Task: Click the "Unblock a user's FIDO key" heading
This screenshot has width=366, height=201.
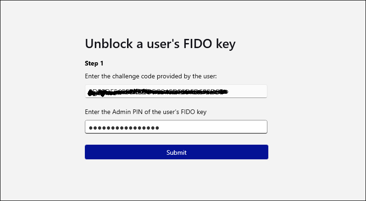Action: (x=160, y=44)
